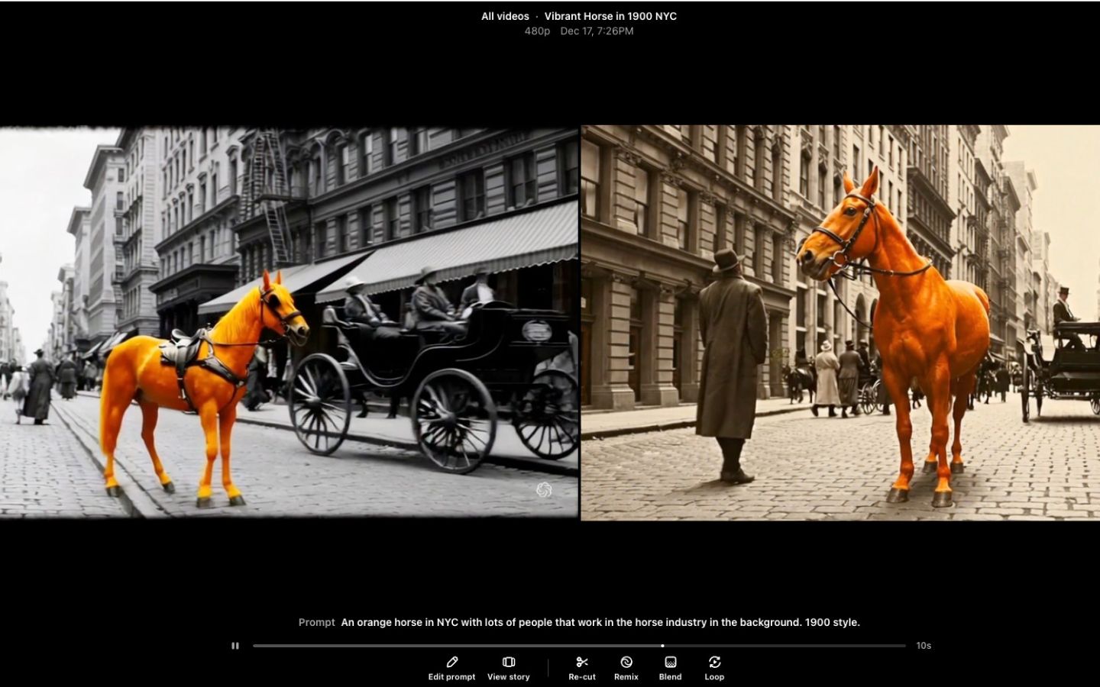
Task: Pause the video playback
Action: [x=235, y=646]
